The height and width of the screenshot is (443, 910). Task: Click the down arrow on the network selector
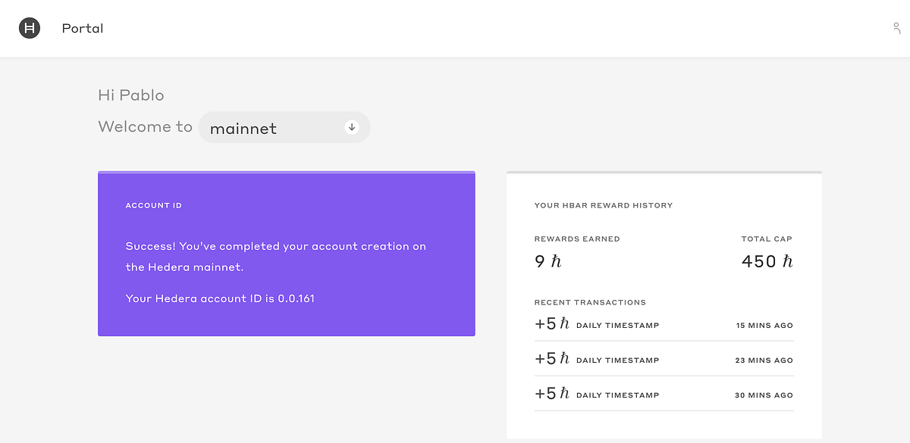point(351,127)
